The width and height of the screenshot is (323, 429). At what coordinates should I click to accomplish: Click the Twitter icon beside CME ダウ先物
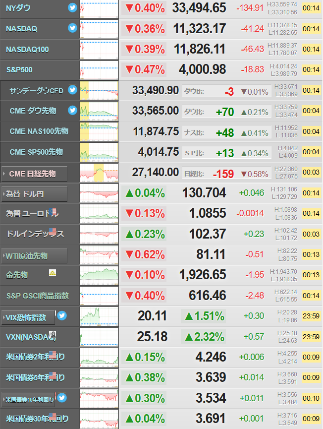click(x=72, y=110)
